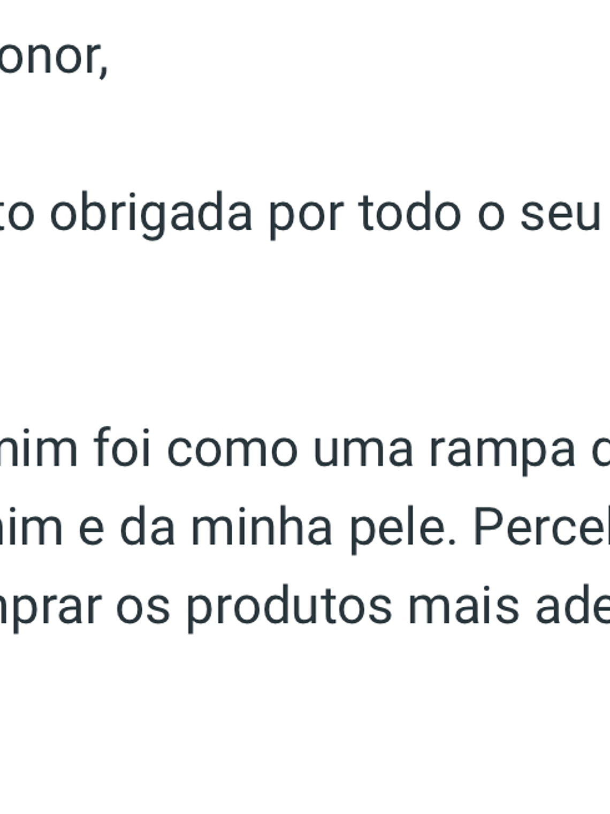
Task: Click the word "uma"
Action: click(363, 449)
